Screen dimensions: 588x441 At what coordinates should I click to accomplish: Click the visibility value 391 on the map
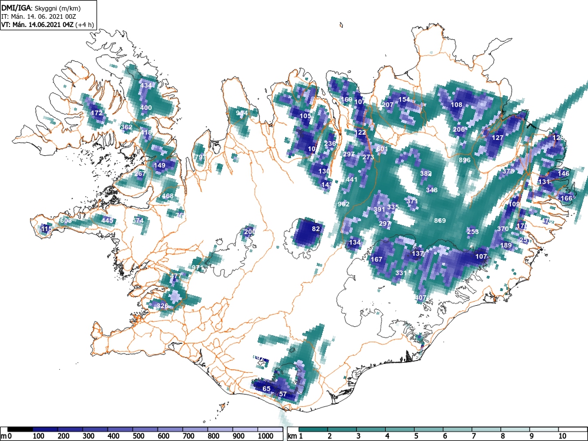point(379,209)
